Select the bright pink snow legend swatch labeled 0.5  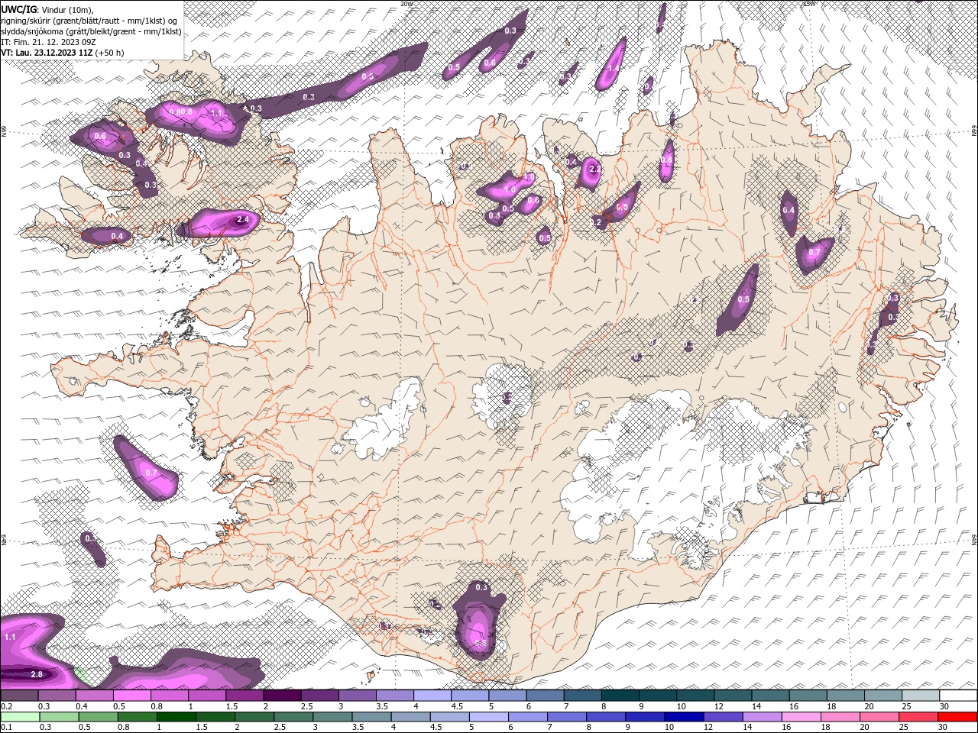pos(131,696)
